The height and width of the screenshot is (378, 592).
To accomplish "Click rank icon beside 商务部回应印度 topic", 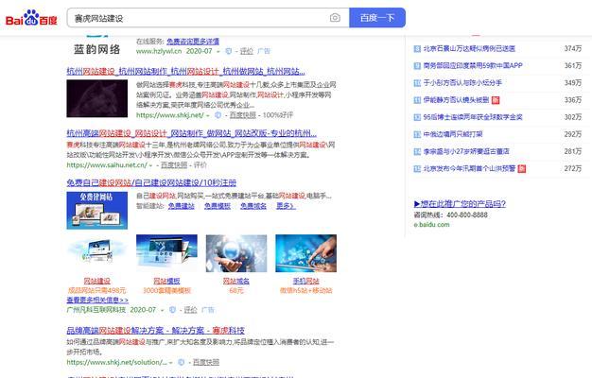I will pyautogui.click(x=417, y=65).
